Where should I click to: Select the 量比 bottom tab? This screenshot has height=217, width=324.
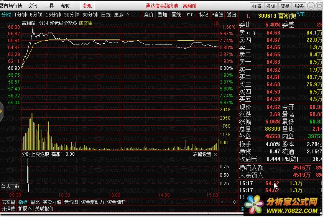coord(35,202)
